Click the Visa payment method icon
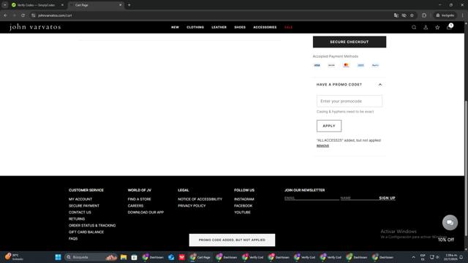 [x=317, y=65]
